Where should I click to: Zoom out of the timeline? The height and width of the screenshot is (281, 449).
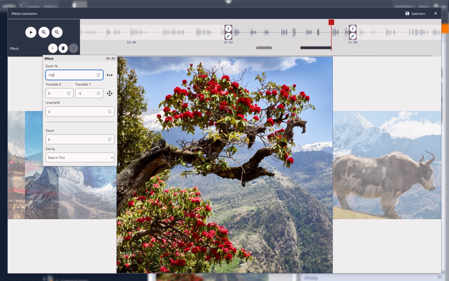57,33
